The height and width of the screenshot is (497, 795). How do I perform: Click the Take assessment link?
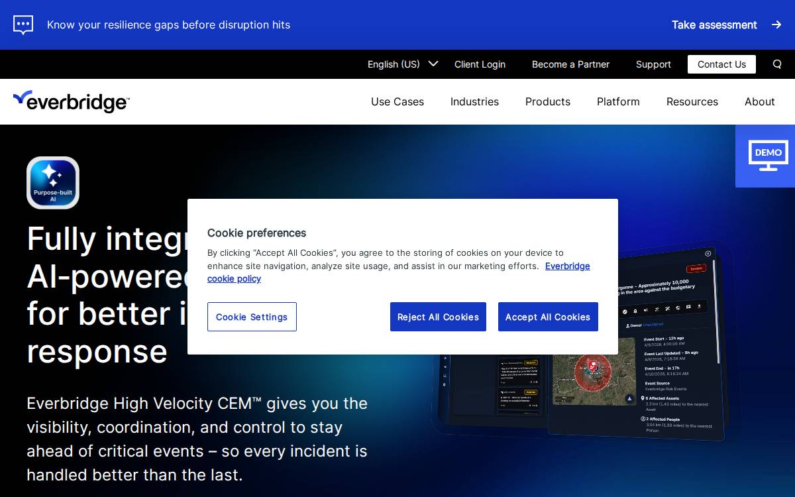(714, 25)
